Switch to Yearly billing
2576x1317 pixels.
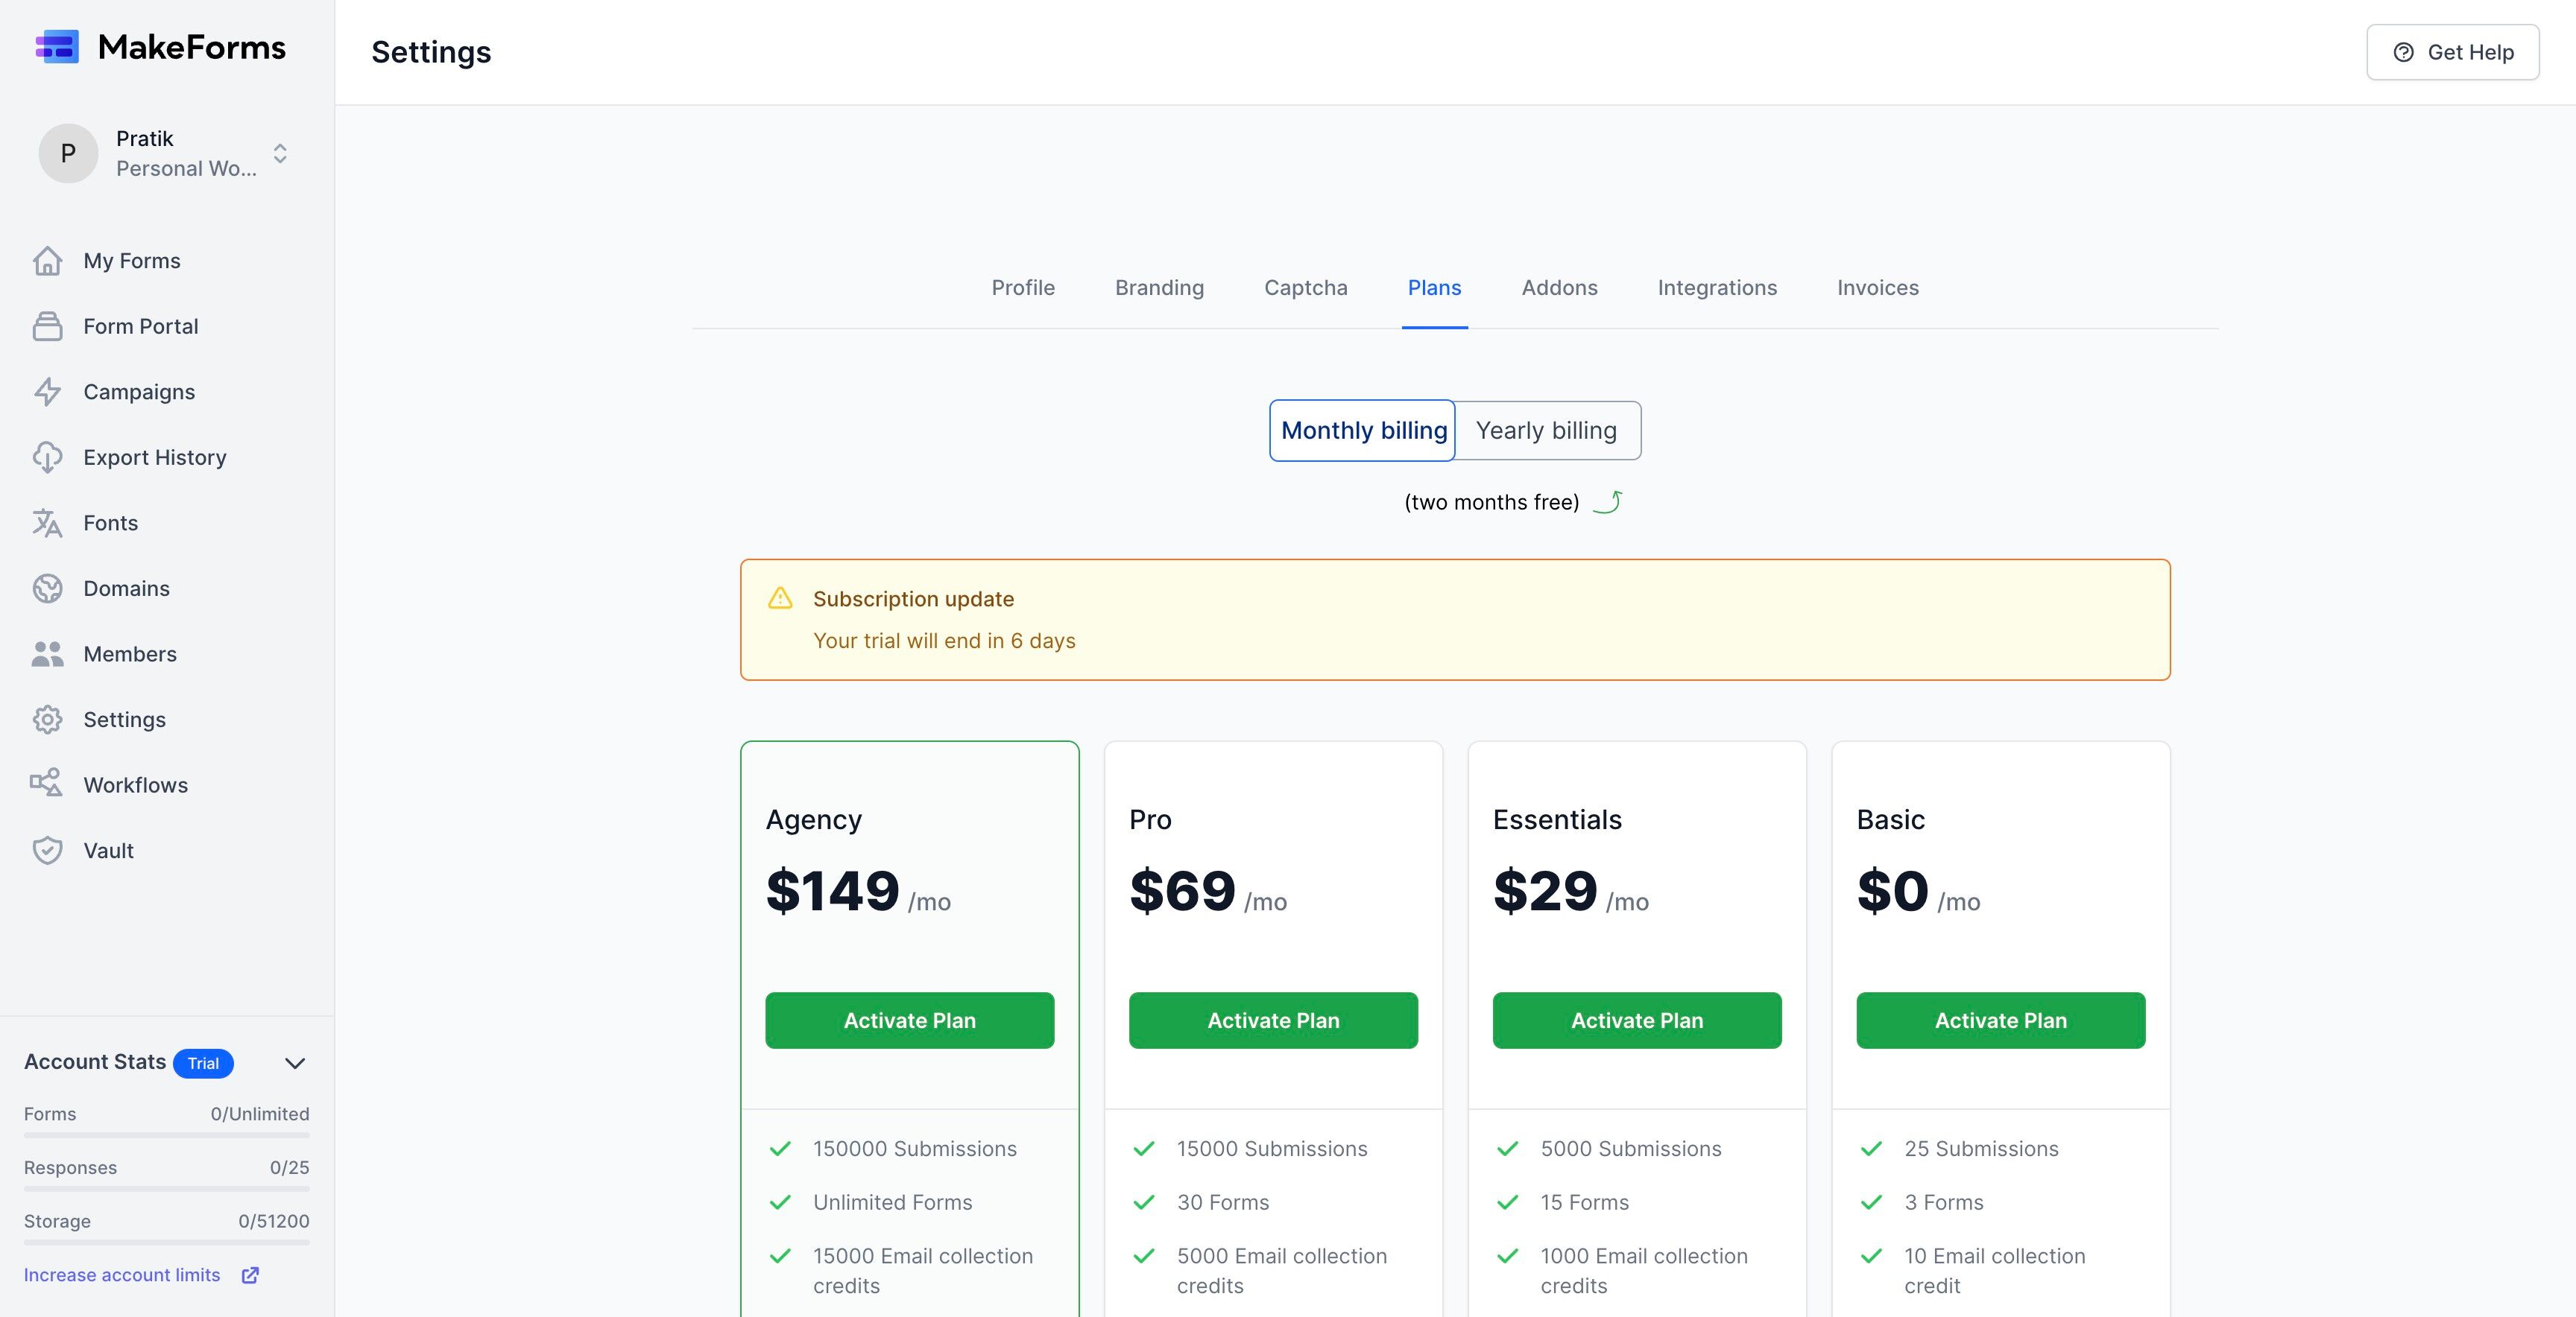click(1547, 431)
